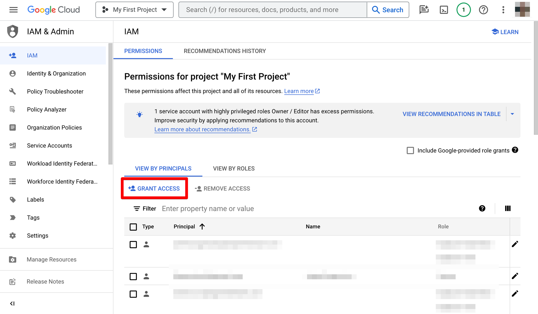Switch to View by Roles tab

tap(234, 168)
